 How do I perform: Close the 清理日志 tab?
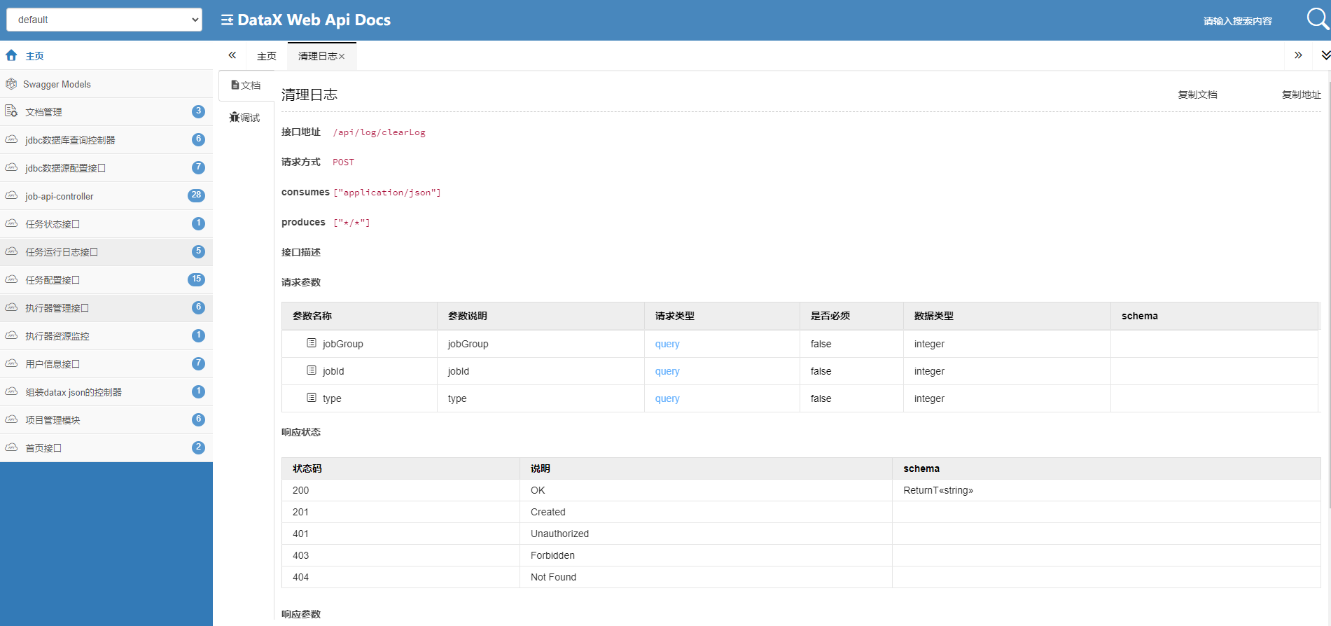[x=342, y=57]
